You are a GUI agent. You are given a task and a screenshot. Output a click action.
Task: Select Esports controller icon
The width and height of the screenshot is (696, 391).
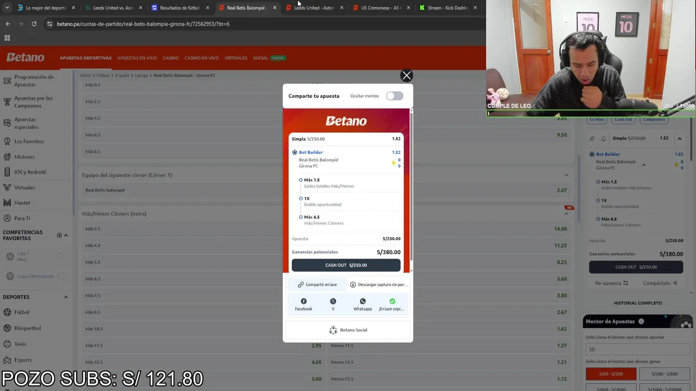[x=7, y=360]
